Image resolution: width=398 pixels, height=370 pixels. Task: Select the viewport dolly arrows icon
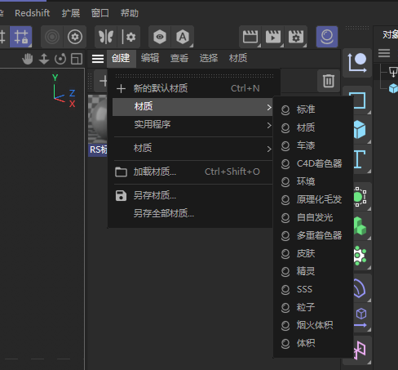[44, 59]
